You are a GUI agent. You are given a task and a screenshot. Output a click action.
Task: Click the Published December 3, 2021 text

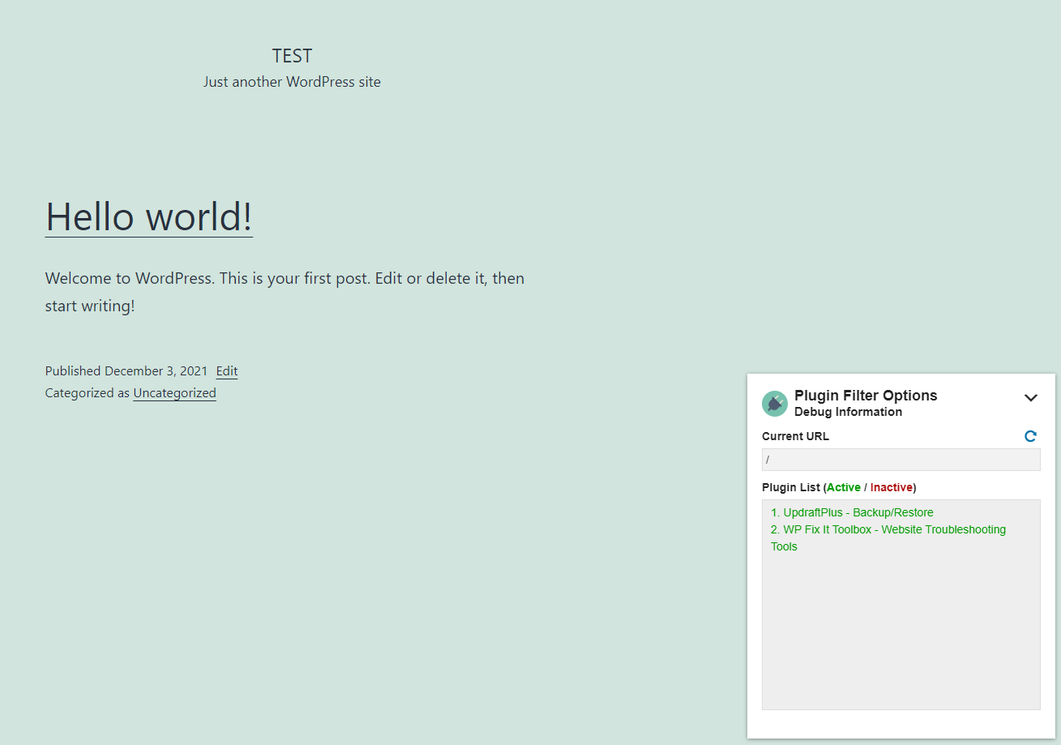(126, 371)
